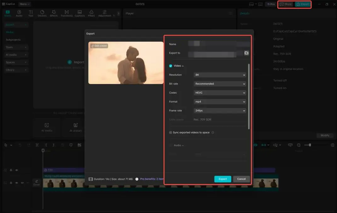Click the teal Export button in dialog
The width and height of the screenshot is (337, 213).
pyautogui.click(x=223, y=179)
